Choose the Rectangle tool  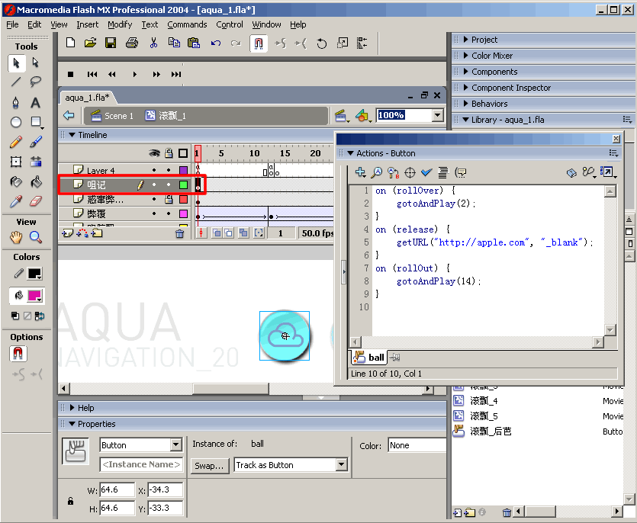pos(36,122)
